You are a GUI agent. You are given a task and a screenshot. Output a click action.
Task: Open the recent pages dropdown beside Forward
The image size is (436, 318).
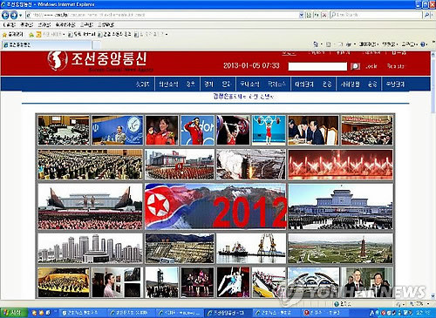click(20, 15)
